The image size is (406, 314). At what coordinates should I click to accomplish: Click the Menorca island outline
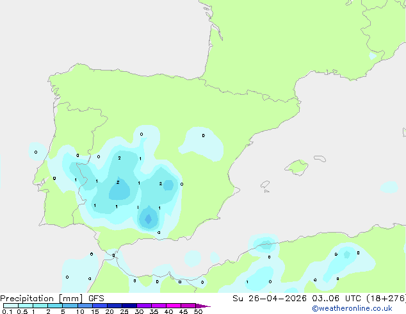pos(320,158)
